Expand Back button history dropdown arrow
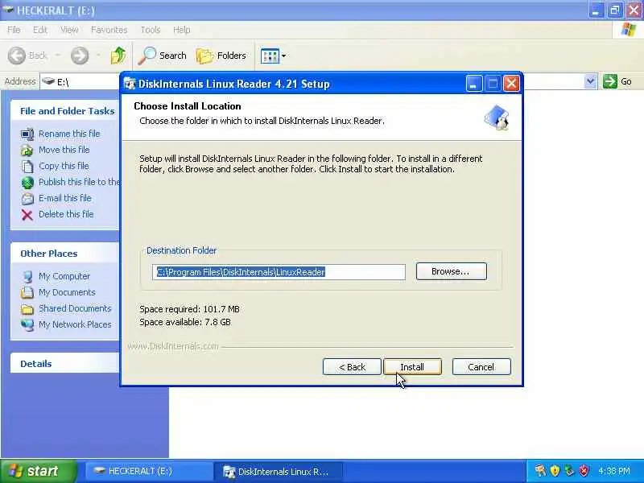The image size is (644, 483). 57,56
